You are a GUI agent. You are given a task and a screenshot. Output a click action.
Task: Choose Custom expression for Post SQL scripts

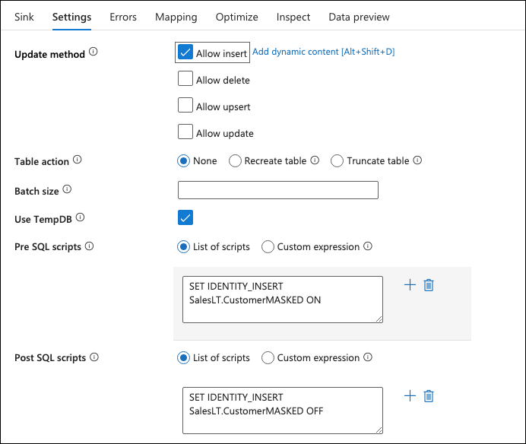(268, 357)
